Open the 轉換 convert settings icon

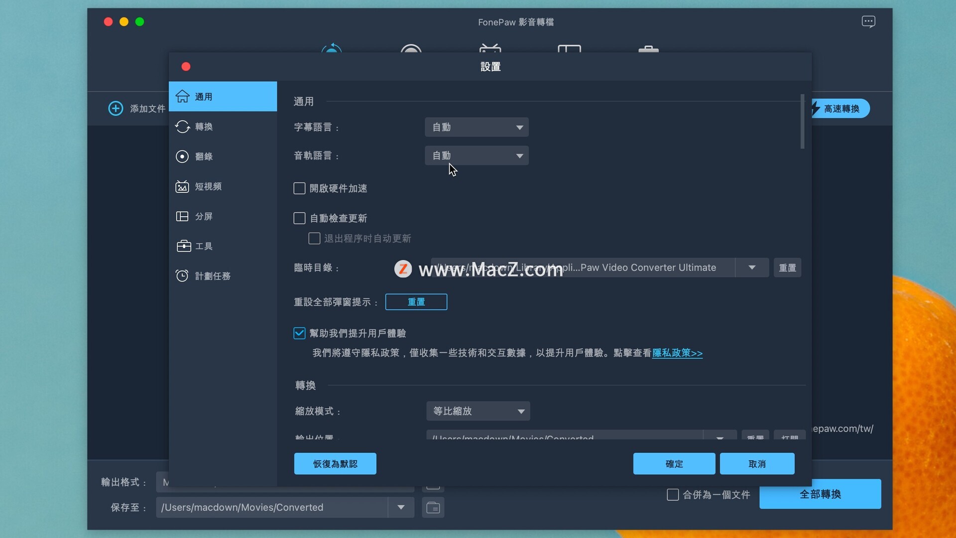click(183, 127)
